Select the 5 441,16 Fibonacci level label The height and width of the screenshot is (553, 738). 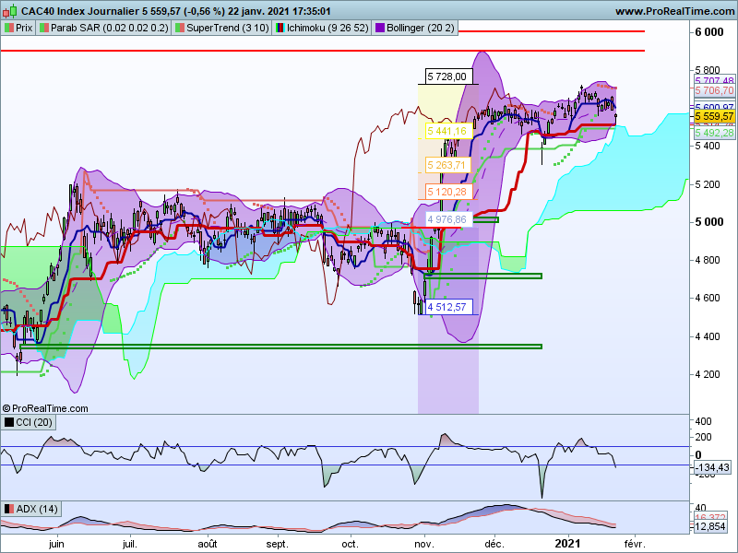(447, 131)
